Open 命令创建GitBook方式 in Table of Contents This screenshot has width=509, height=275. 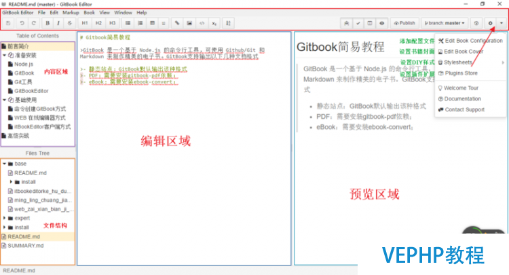40,109
